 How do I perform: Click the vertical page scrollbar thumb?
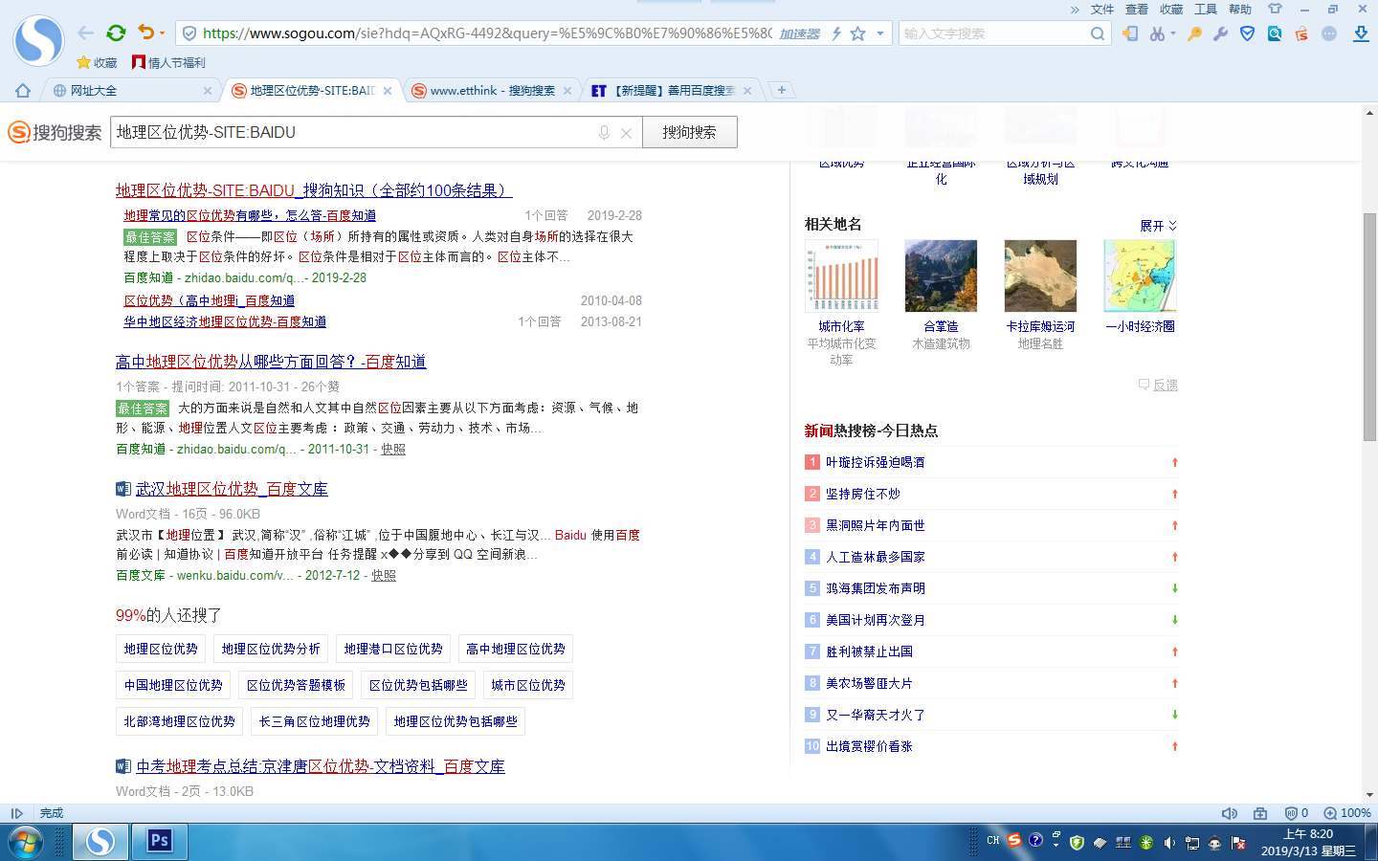point(1369,327)
